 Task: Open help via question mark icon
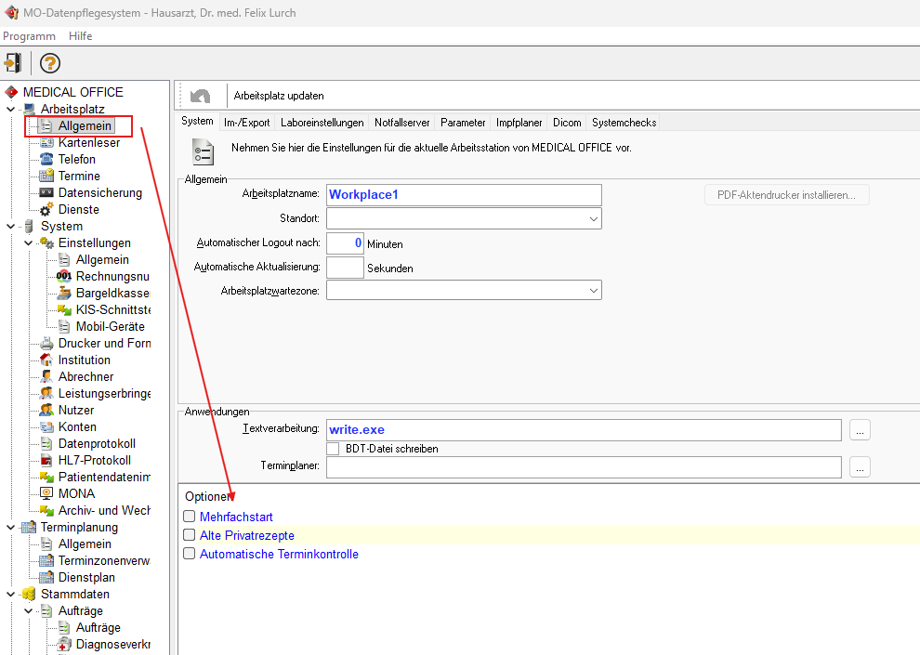[49, 63]
